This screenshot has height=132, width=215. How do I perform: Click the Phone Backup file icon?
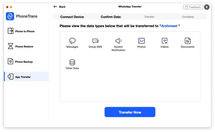pyautogui.click(x=11, y=61)
